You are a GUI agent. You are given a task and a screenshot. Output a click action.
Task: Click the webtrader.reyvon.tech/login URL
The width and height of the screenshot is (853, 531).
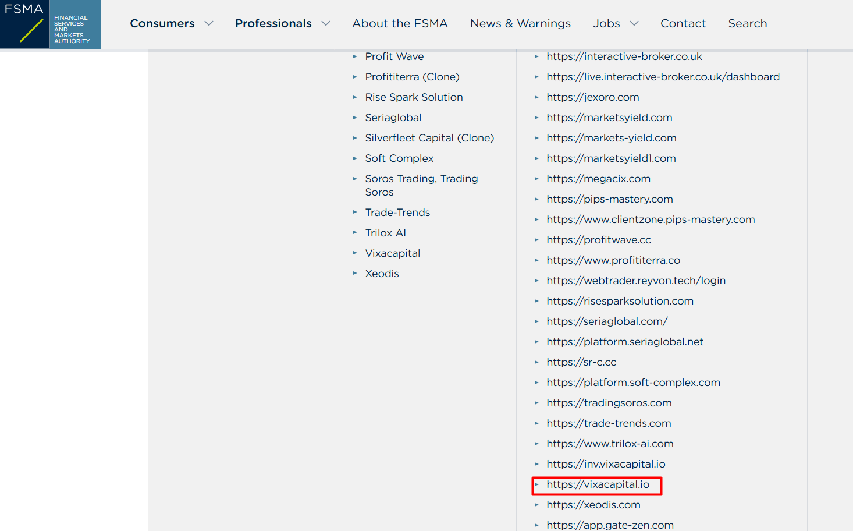[x=636, y=281]
